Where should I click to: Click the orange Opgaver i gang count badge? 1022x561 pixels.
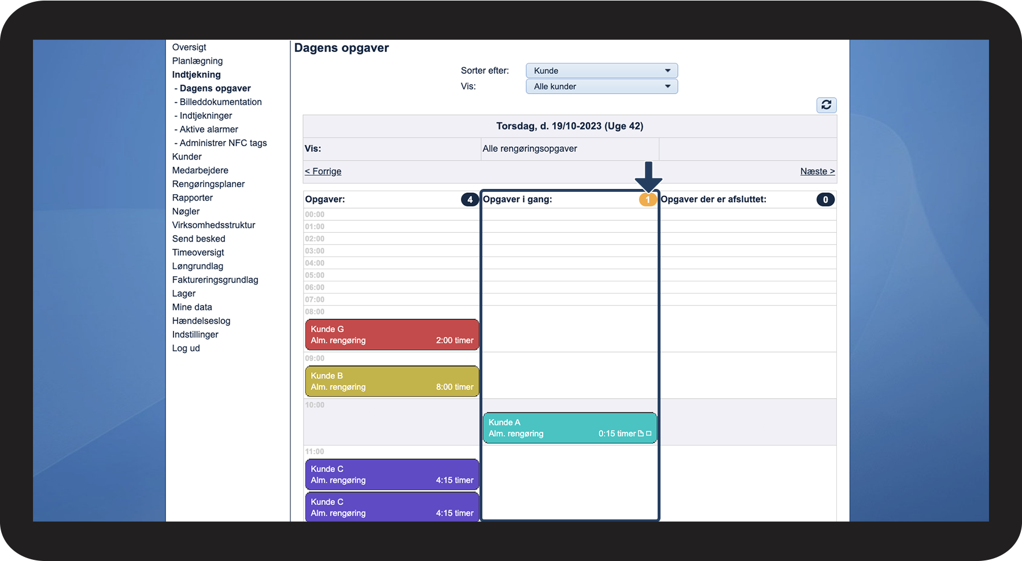pos(648,199)
